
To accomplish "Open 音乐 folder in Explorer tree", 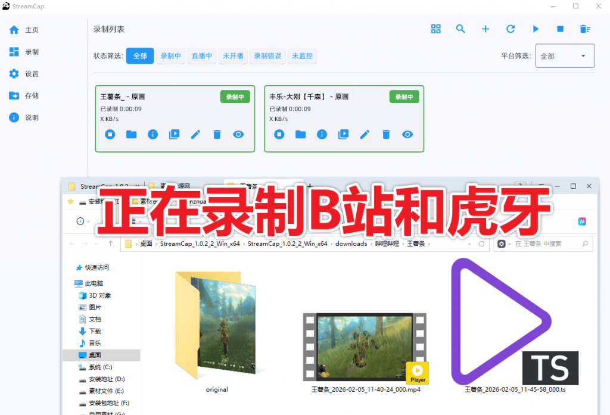I will [91, 343].
